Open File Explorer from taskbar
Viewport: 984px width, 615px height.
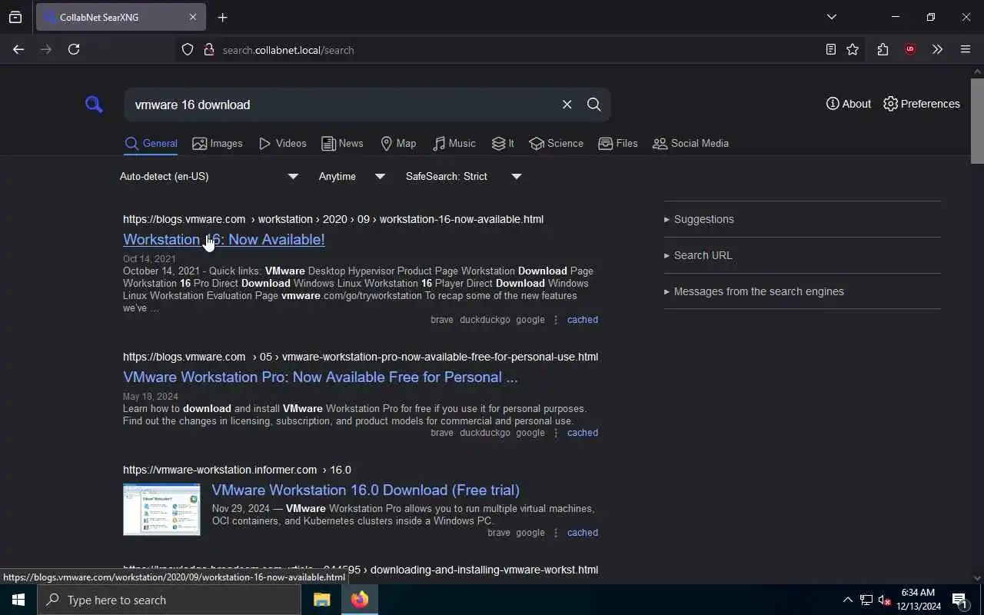pos(321,600)
